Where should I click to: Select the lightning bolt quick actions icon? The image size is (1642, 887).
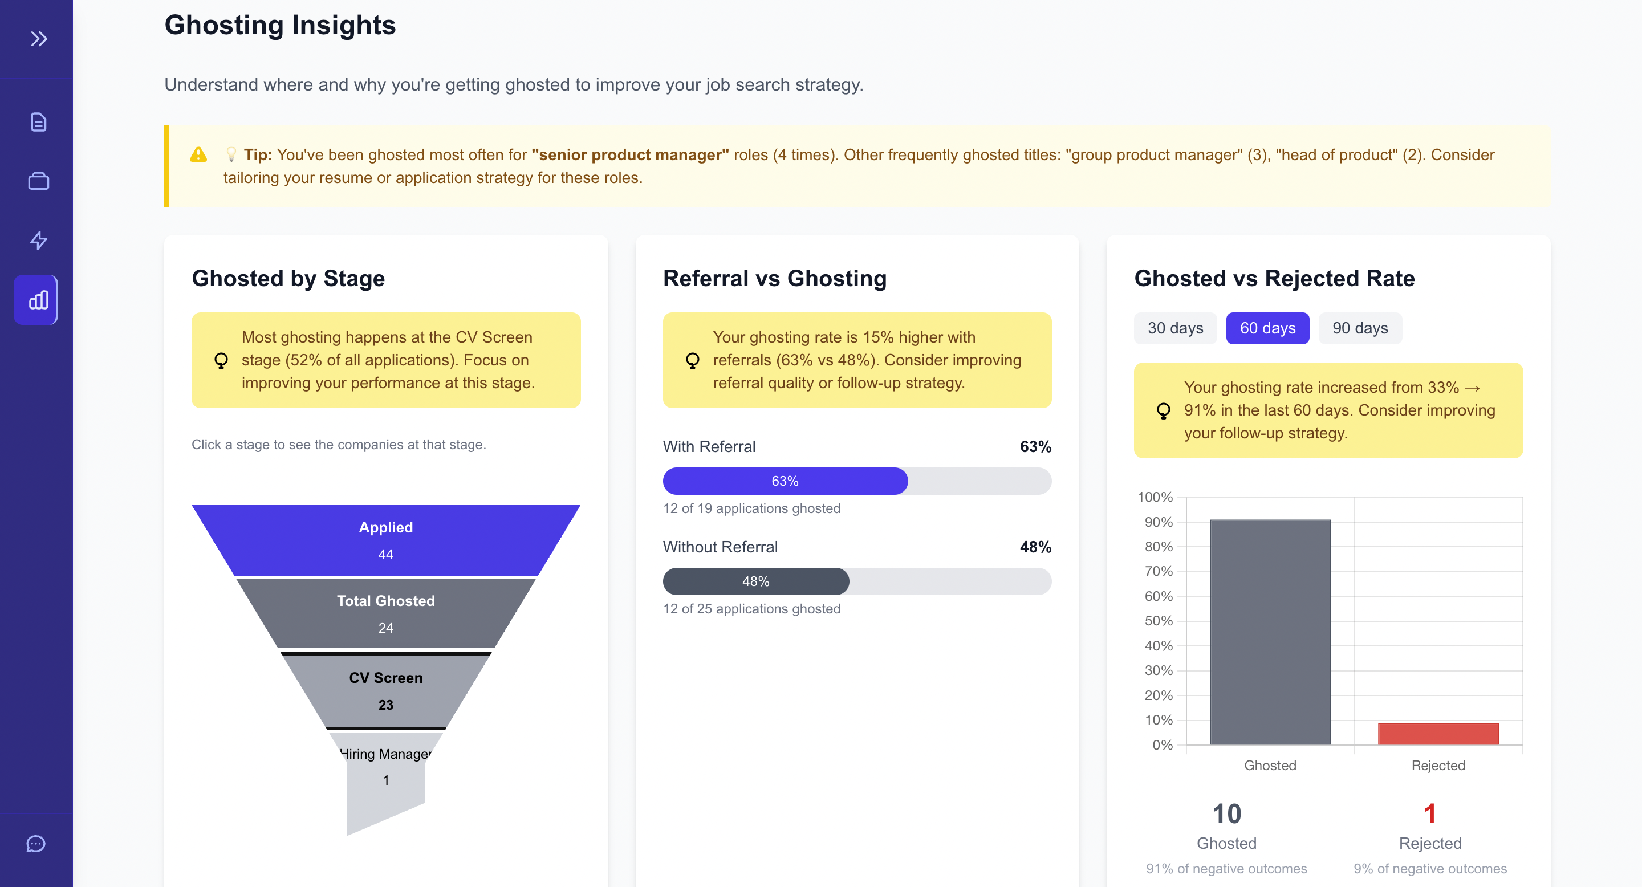click(38, 240)
